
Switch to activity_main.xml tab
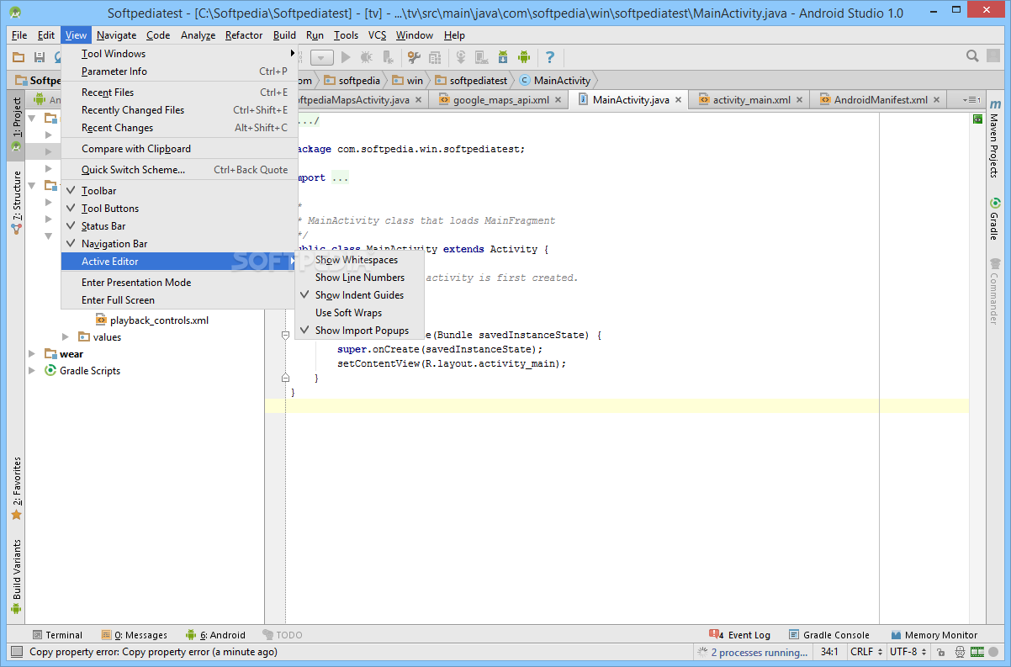(751, 99)
